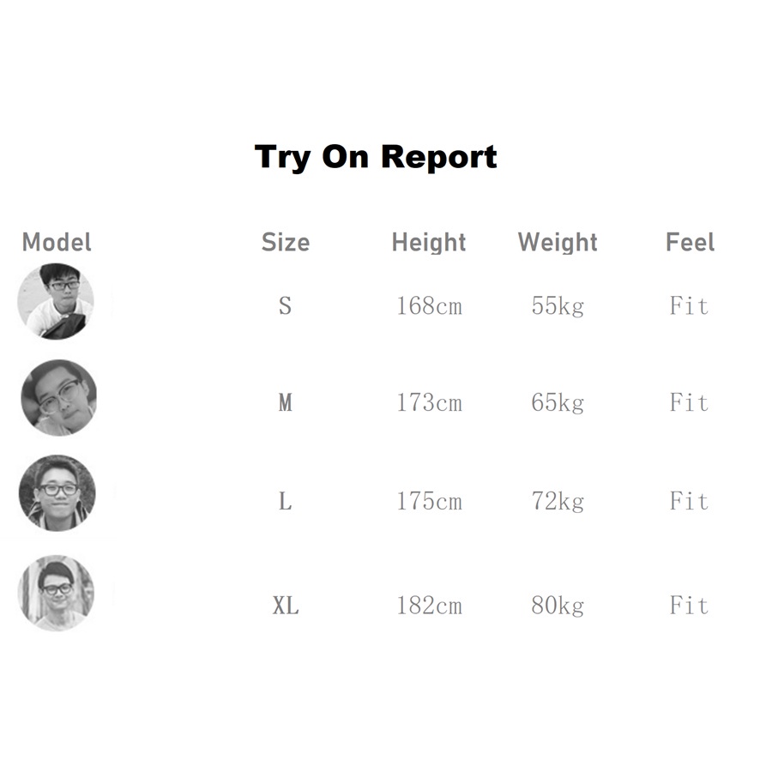Click the S size value
The width and height of the screenshot is (772, 772).
pos(285,305)
